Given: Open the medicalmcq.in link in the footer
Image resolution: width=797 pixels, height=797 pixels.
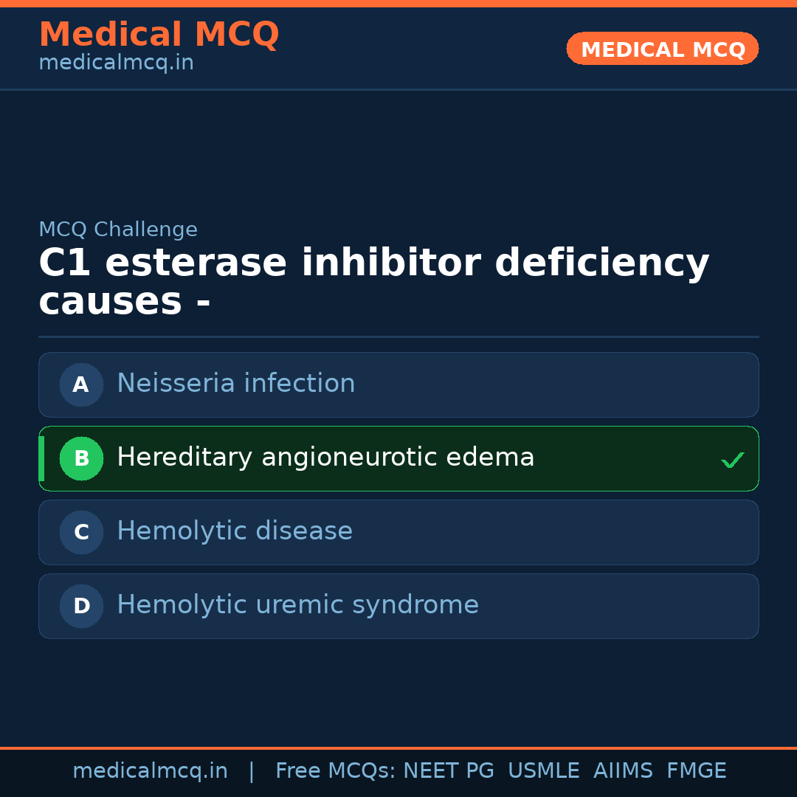Looking at the screenshot, I should point(150,771).
